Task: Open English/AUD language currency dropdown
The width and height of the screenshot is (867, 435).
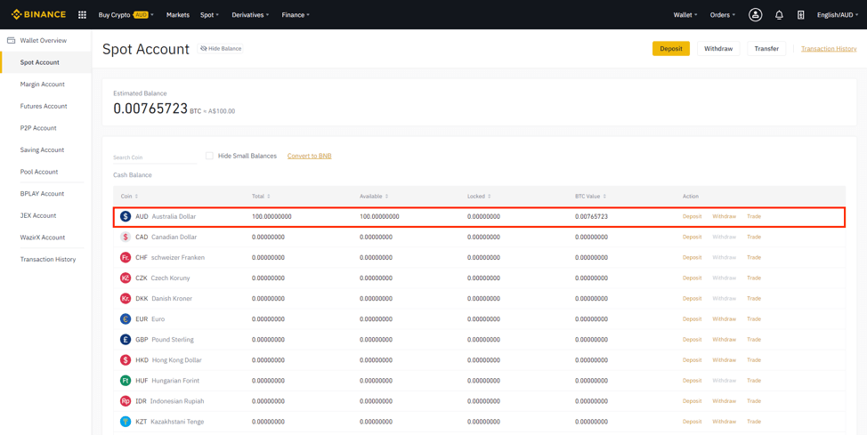Action: (838, 15)
